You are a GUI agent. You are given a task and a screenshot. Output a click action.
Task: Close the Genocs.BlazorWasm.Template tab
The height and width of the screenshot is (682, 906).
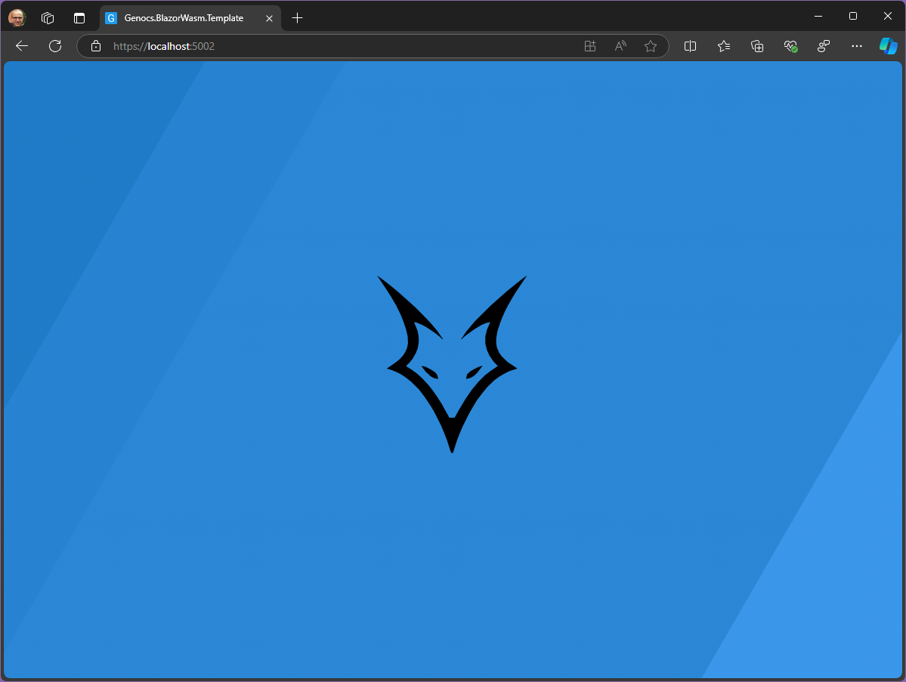(x=269, y=18)
